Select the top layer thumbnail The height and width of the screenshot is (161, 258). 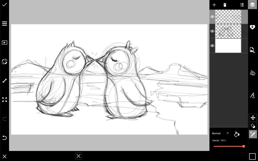[228, 17]
